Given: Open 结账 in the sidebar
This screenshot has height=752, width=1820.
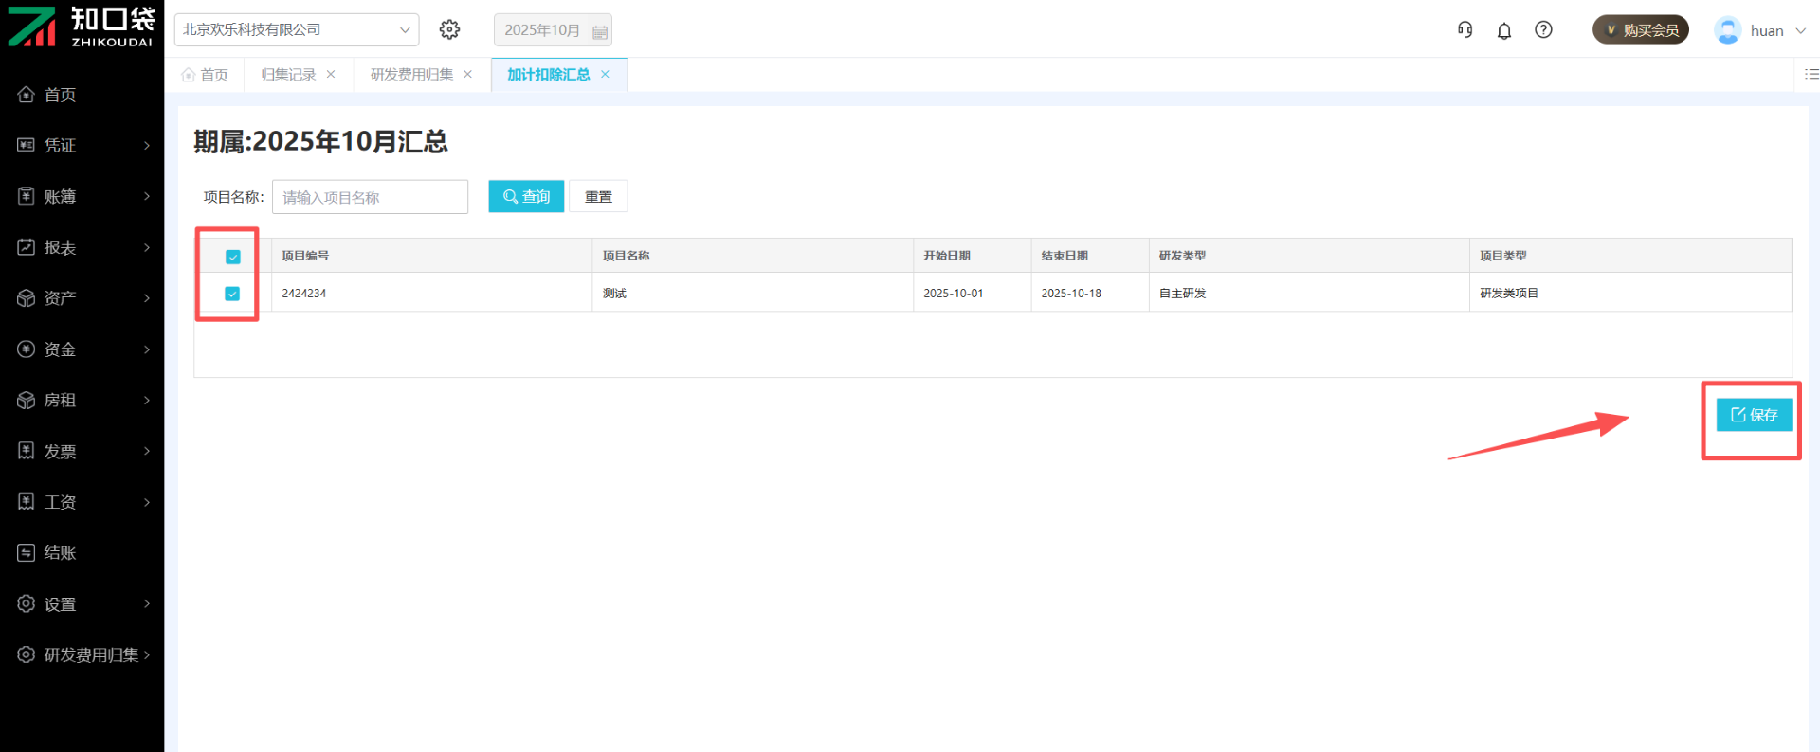Looking at the screenshot, I should click(x=60, y=552).
